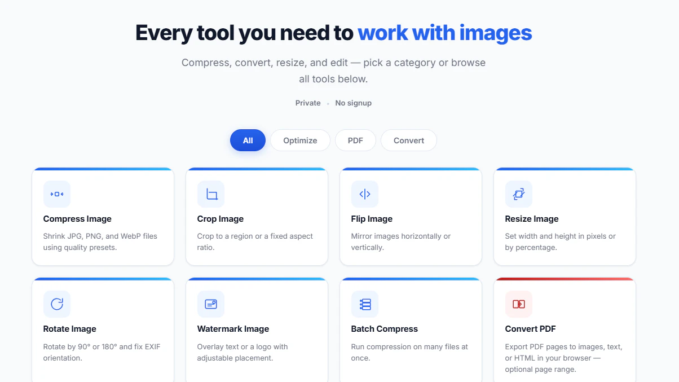Click the Resize Image icon

519,194
